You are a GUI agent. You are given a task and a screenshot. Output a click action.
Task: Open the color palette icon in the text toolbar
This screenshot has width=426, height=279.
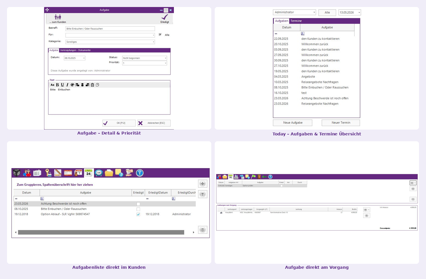[x=72, y=85]
